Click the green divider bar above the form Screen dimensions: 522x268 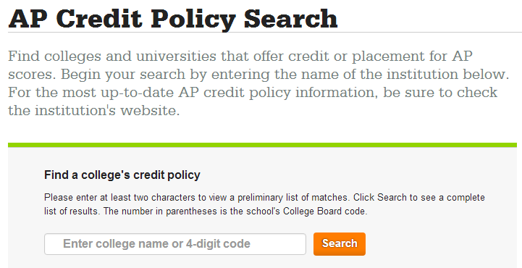click(x=262, y=145)
